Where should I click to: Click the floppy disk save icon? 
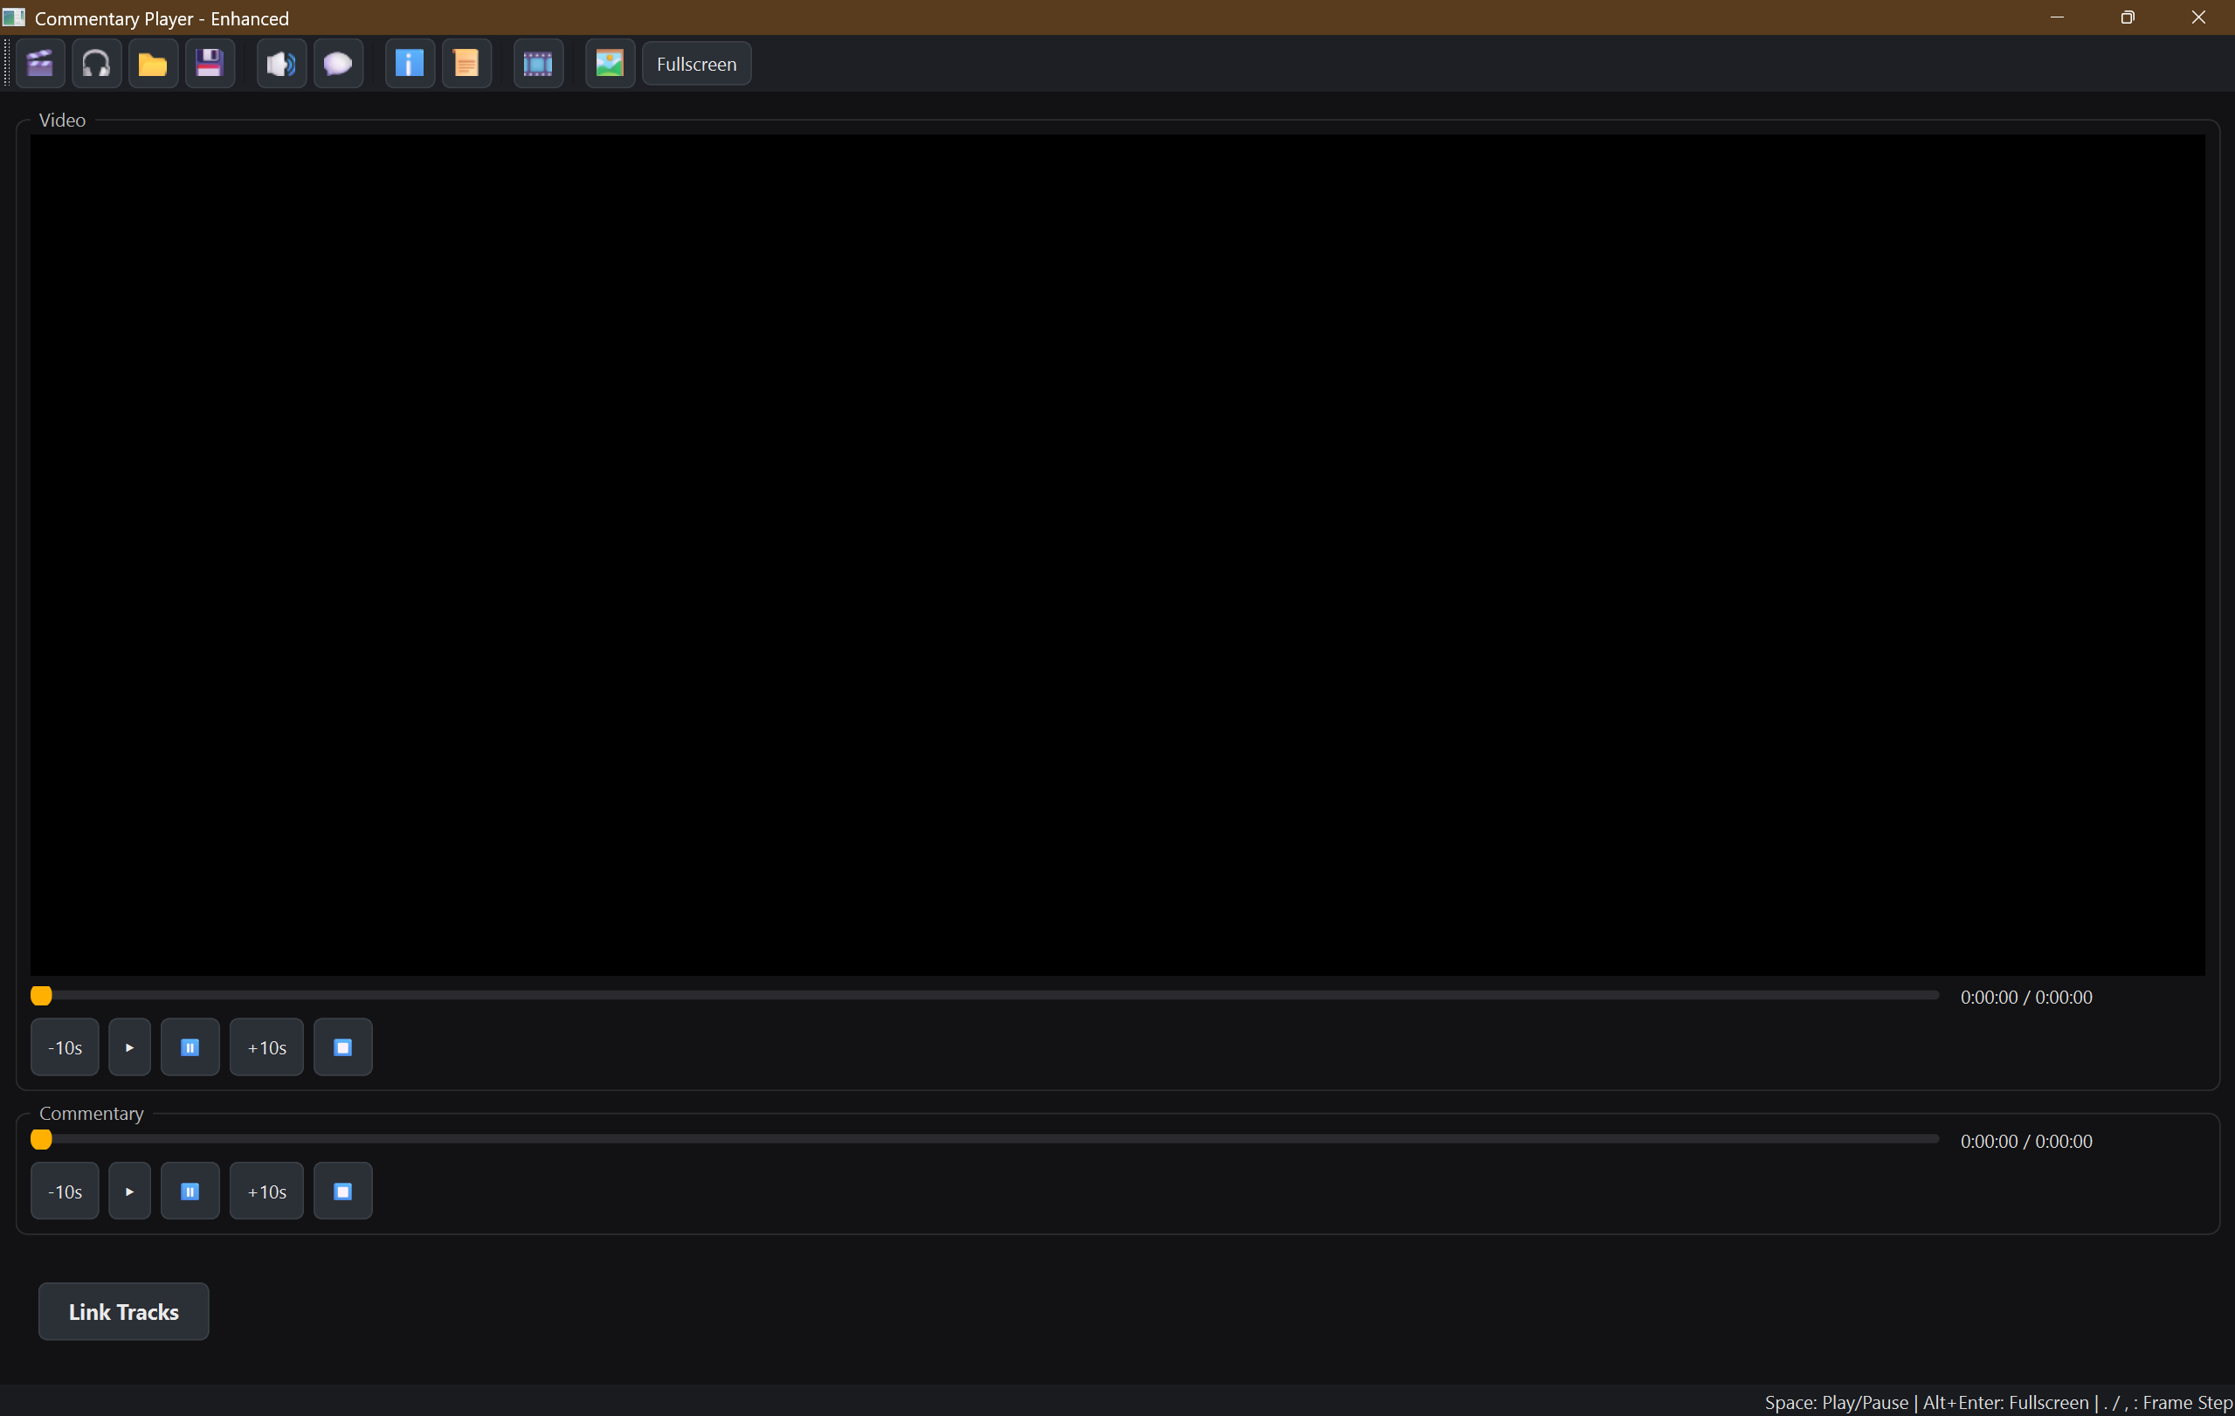(210, 64)
